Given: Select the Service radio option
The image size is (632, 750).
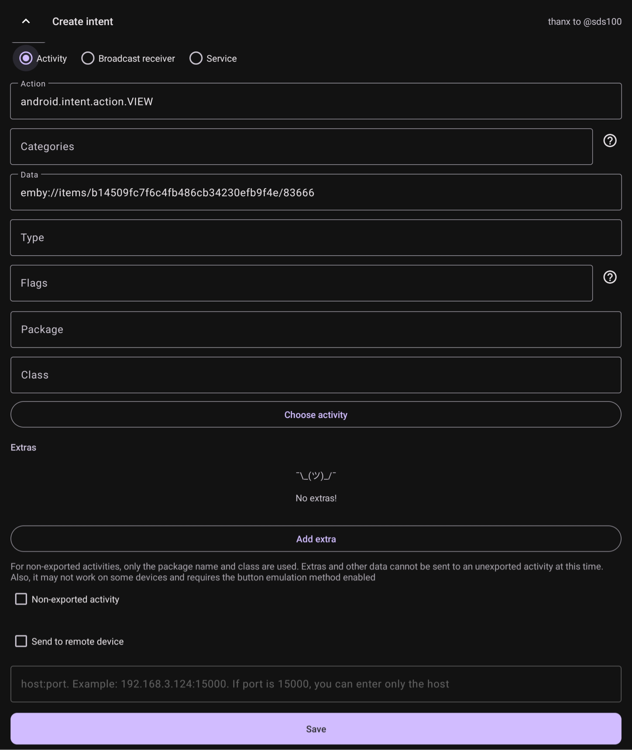Looking at the screenshot, I should click(x=196, y=58).
